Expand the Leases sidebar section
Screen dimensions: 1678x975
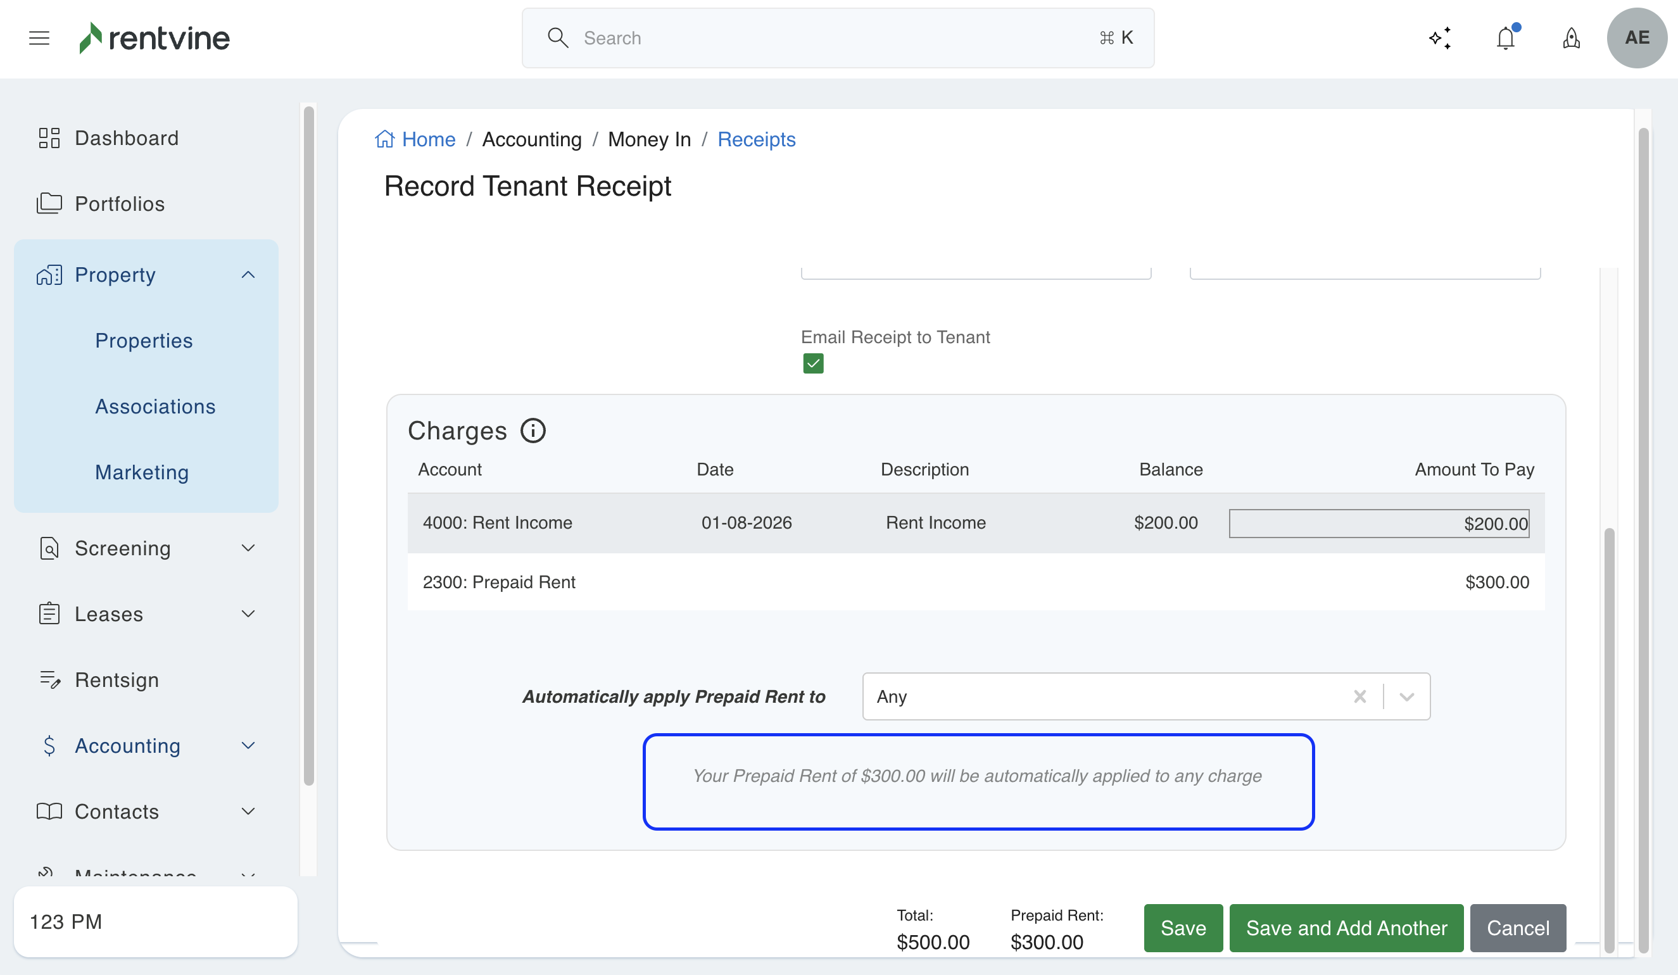tap(248, 613)
